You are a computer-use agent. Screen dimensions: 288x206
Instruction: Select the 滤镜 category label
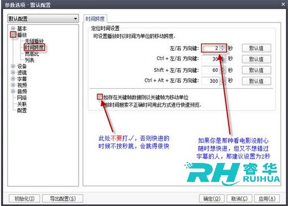click(x=22, y=73)
